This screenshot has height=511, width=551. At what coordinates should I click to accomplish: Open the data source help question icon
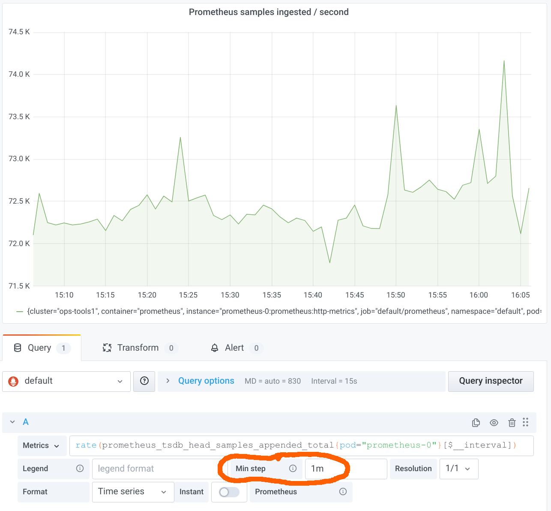144,381
